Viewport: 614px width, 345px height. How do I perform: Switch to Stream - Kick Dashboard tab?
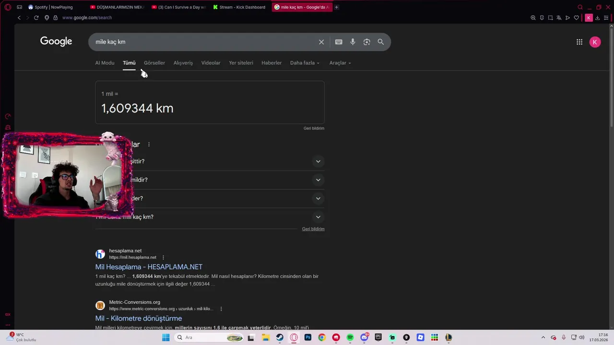239,7
